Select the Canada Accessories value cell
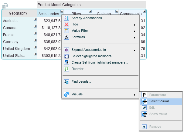This screenshot has height=132, width=184. [52, 28]
